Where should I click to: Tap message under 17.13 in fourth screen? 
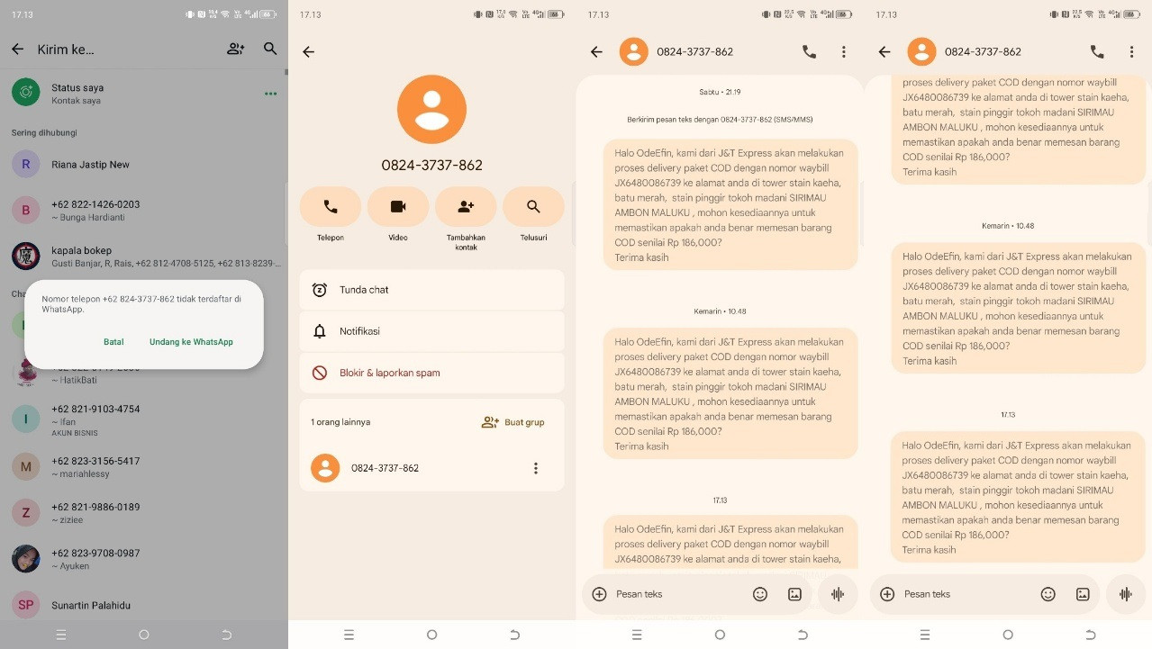tap(1019, 497)
